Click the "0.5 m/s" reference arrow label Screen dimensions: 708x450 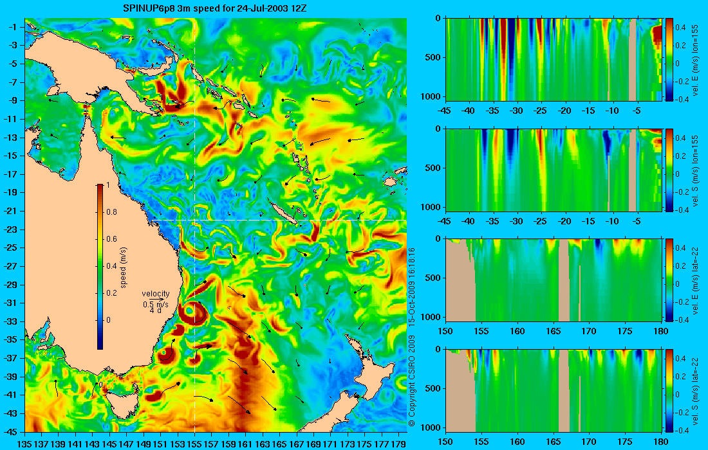tap(155, 304)
